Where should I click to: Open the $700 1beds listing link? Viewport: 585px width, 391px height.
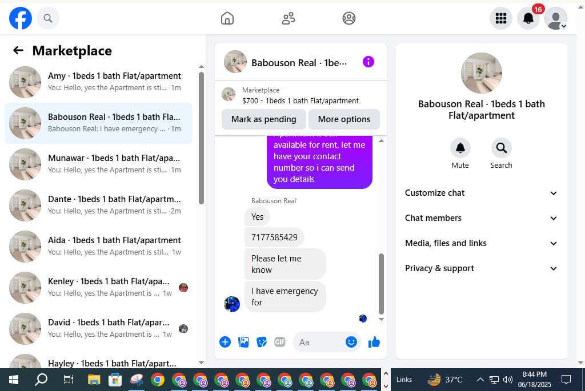(300, 100)
